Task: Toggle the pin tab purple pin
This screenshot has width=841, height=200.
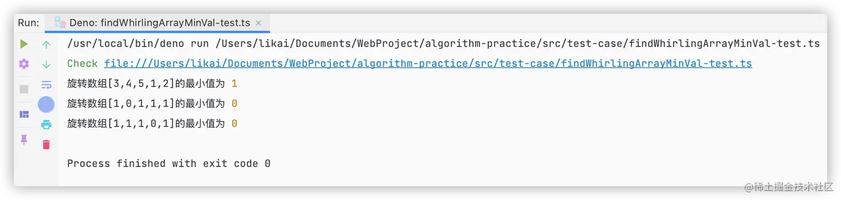Action: click(24, 140)
